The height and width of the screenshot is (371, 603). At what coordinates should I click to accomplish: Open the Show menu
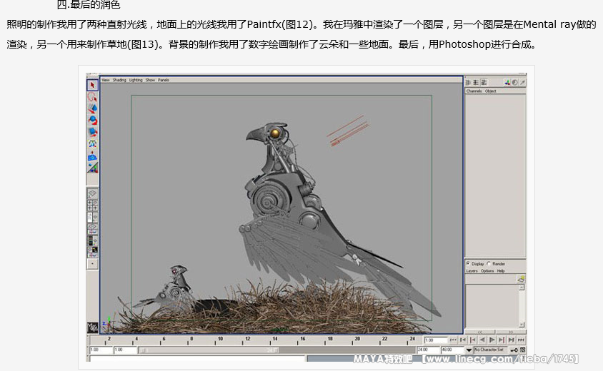click(150, 80)
